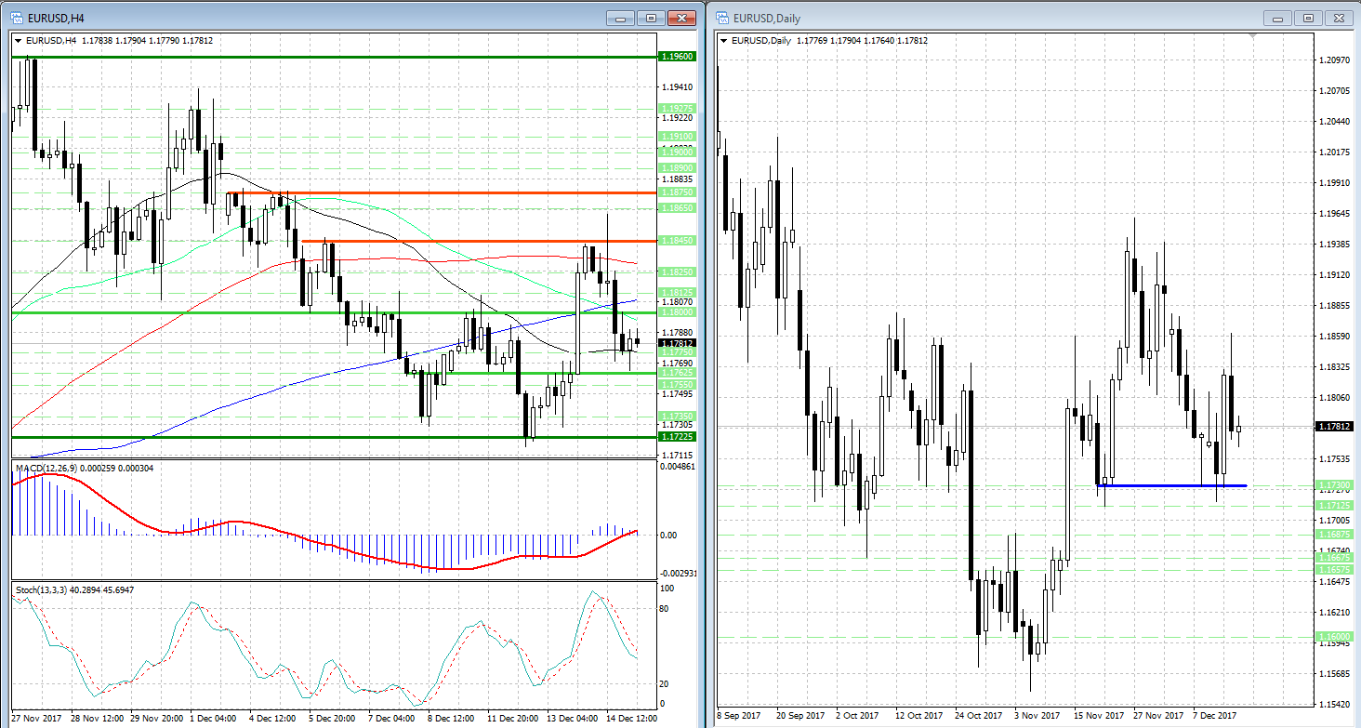1361x728 pixels.
Task: Click the MACD(12,26,9) indicator label
Action: (84, 468)
